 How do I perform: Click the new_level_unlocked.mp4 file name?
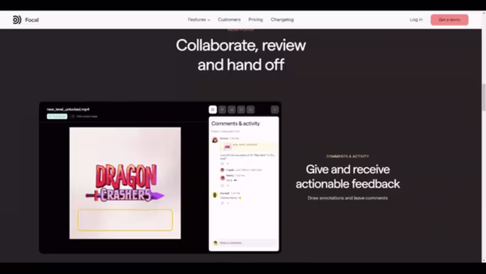pyautogui.click(x=68, y=109)
